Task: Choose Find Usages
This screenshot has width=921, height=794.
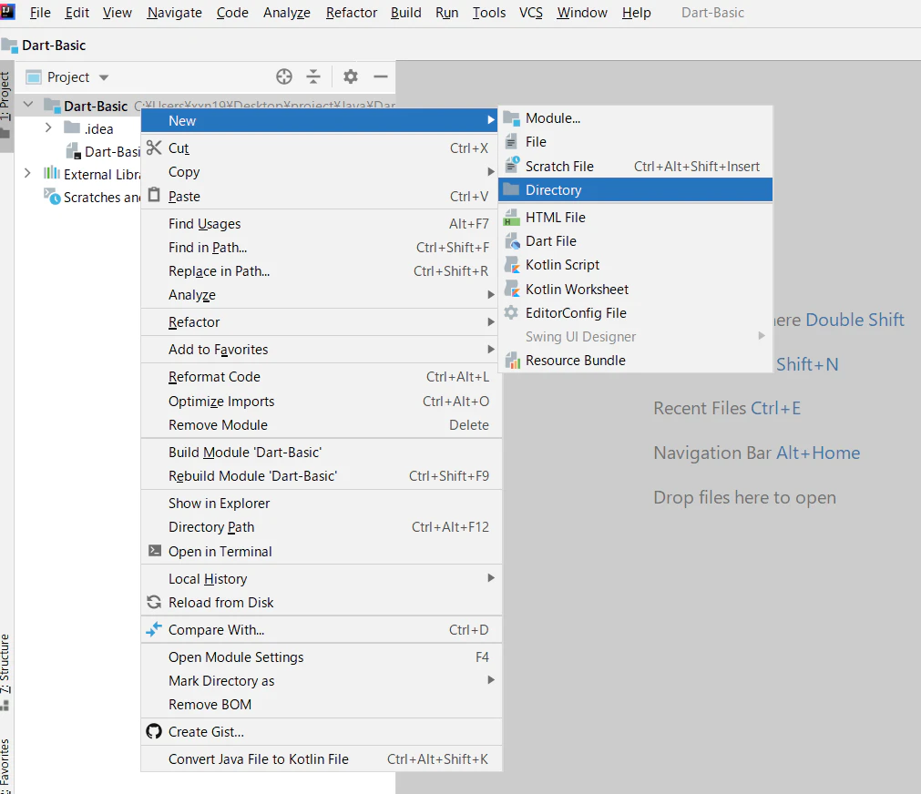Action: (x=321, y=224)
